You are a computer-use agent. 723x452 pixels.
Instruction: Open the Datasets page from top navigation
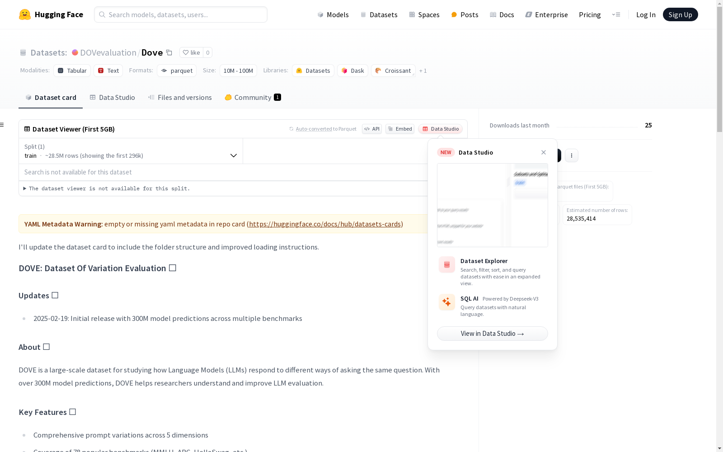coord(379,14)
